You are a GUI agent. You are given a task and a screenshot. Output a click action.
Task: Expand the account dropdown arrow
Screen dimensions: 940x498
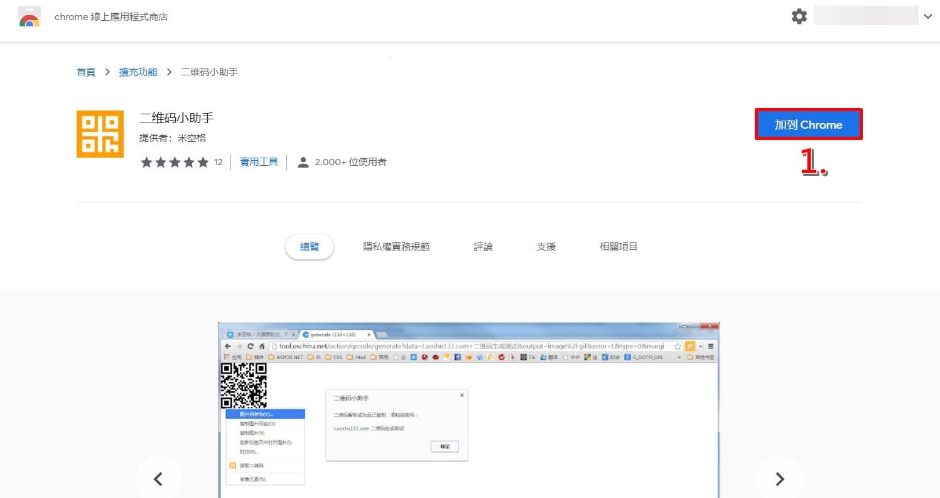(927, 16)
